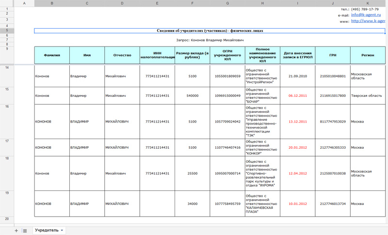
Task: Select column A header
Action: pyautogui.click(x=25, y=3)
